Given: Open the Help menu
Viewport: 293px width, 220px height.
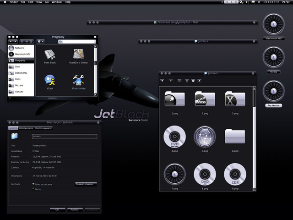Looking at the screenshot, I should click(67, 2).
